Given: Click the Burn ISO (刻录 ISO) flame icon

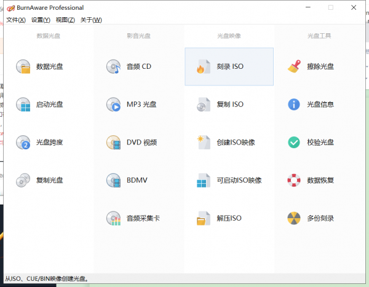Looking at the screenshot, I should click(204, 67).
